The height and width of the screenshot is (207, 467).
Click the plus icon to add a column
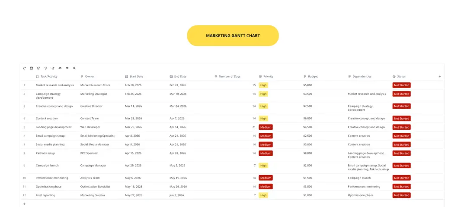tap(440, 76)
